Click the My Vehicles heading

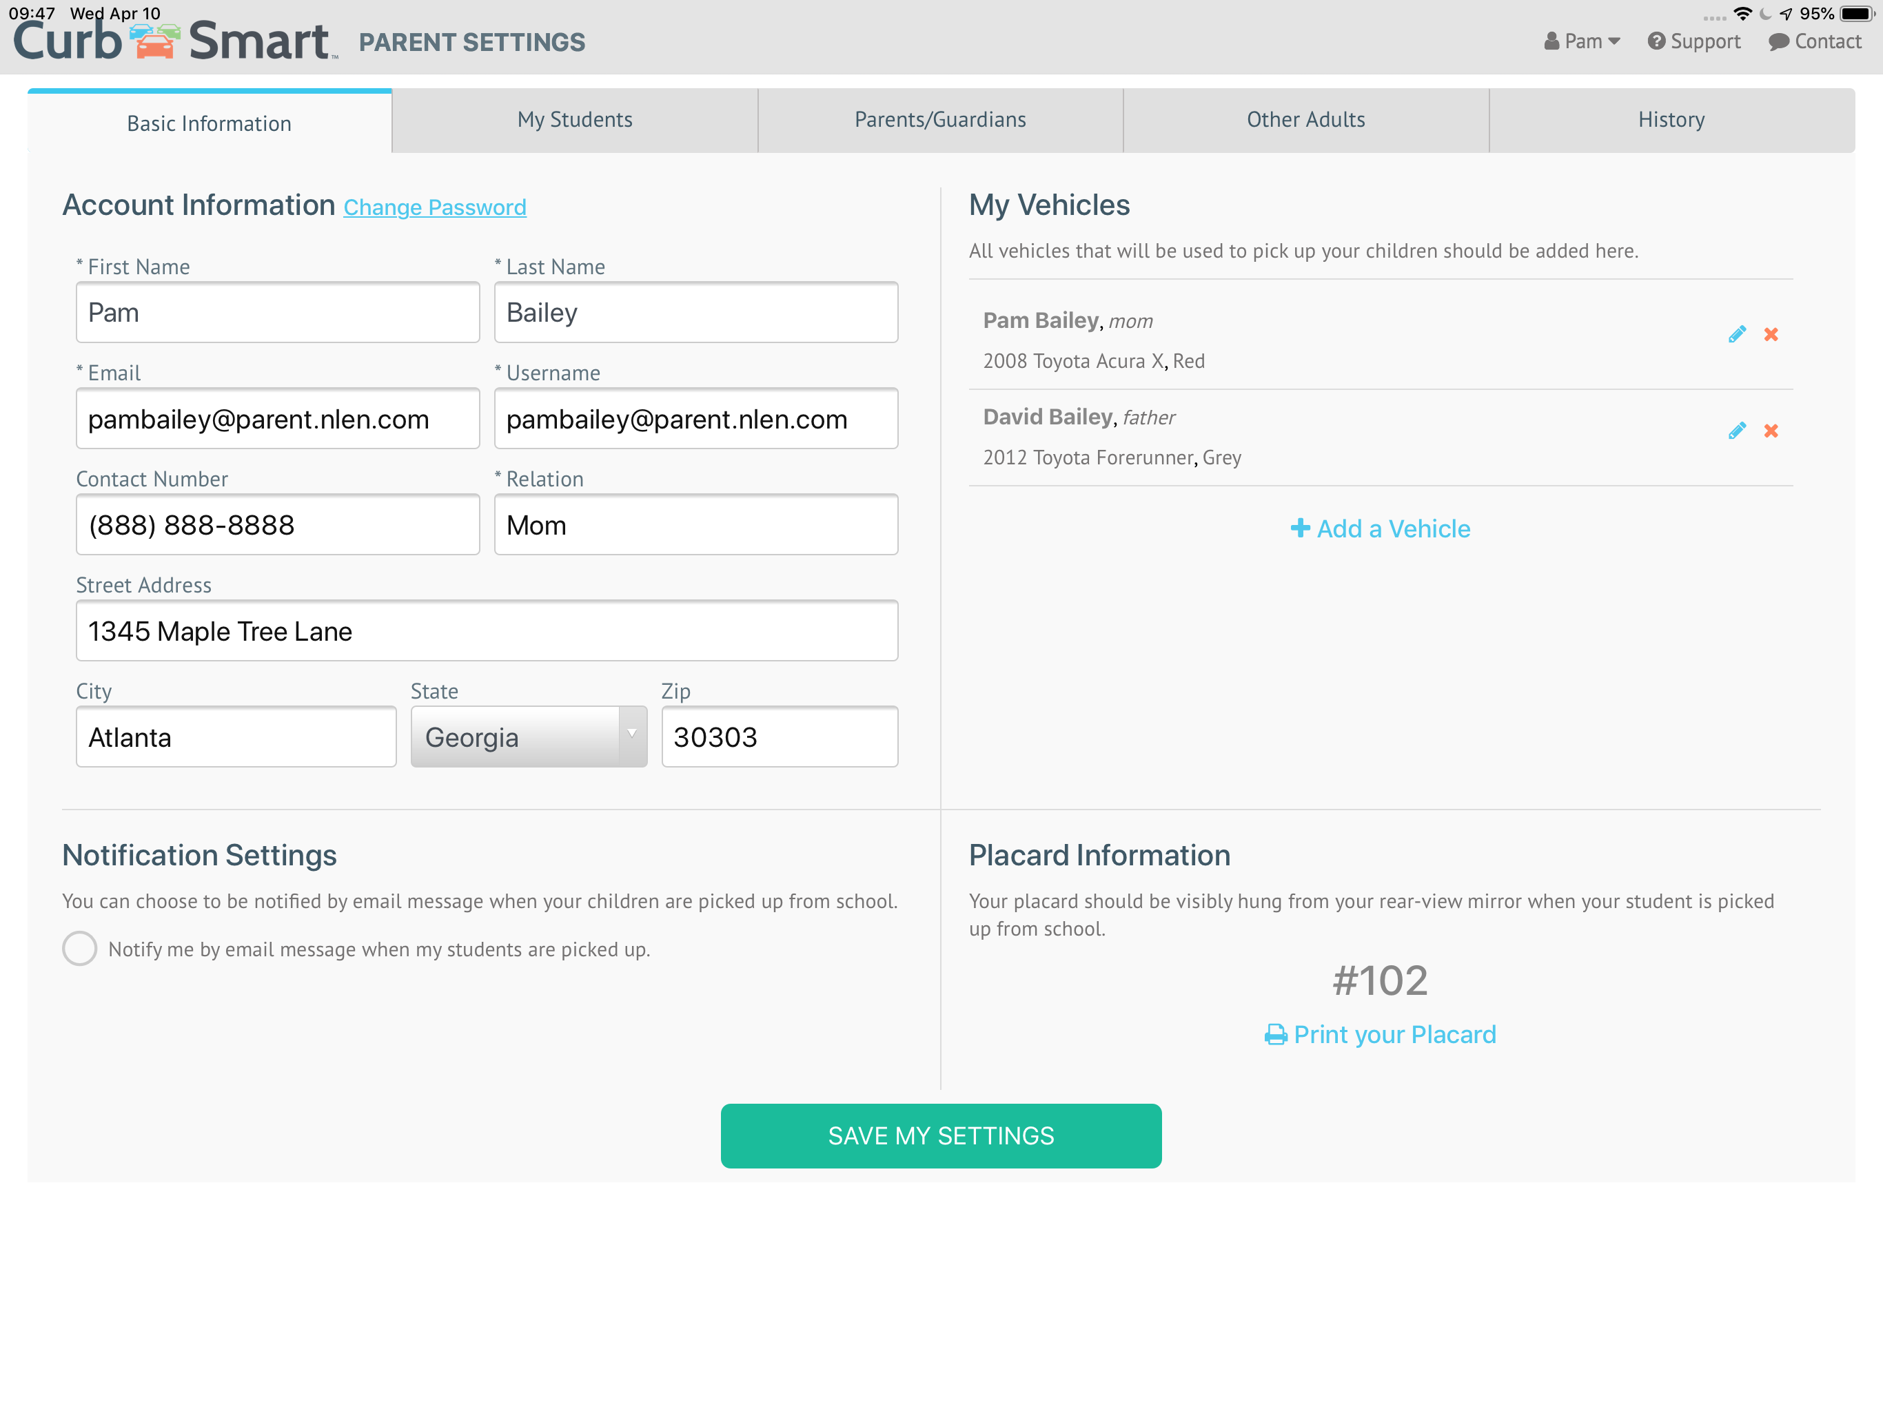click(x=1049, y=205)
